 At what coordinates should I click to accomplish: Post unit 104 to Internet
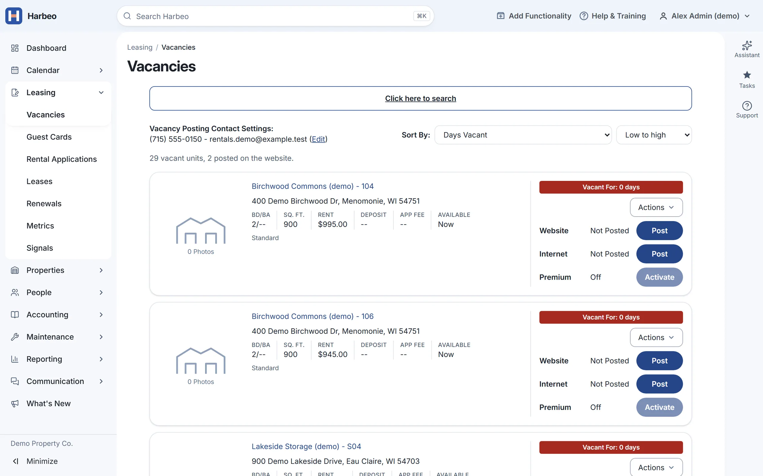pos(659,254)
